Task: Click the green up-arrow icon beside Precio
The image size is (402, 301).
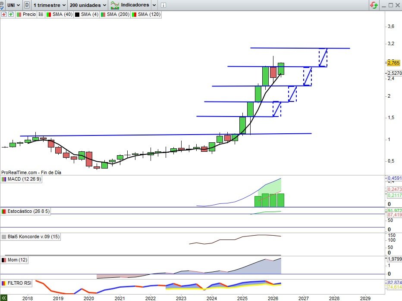Action: (x=11, y=15)
